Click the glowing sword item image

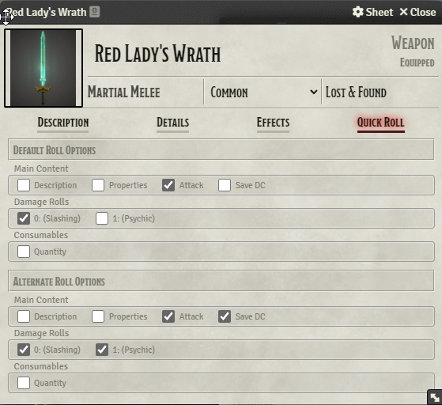click(x=43, y=68)
